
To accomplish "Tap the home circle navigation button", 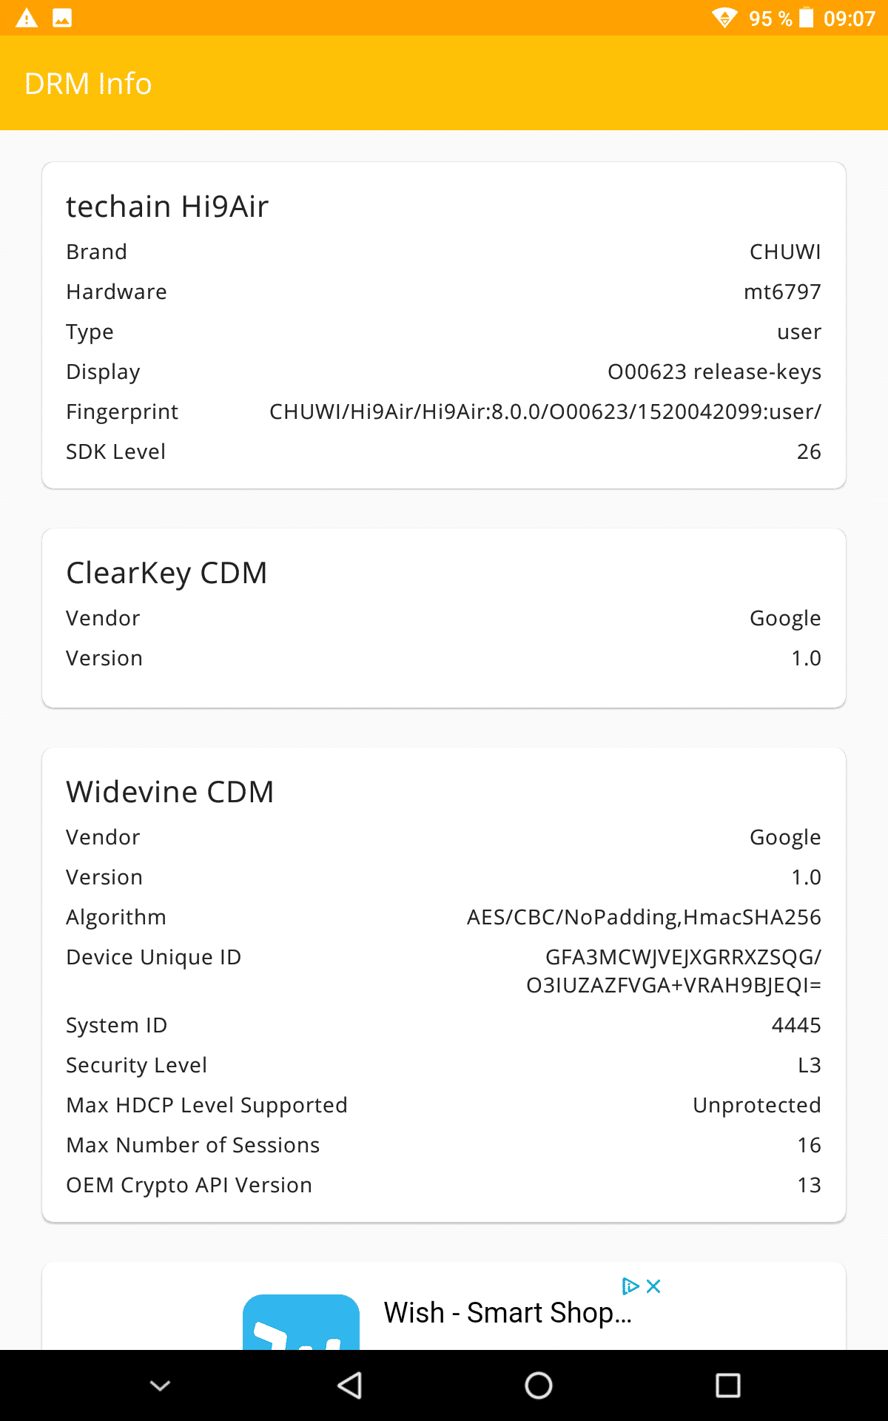I will pos(539,1385).
